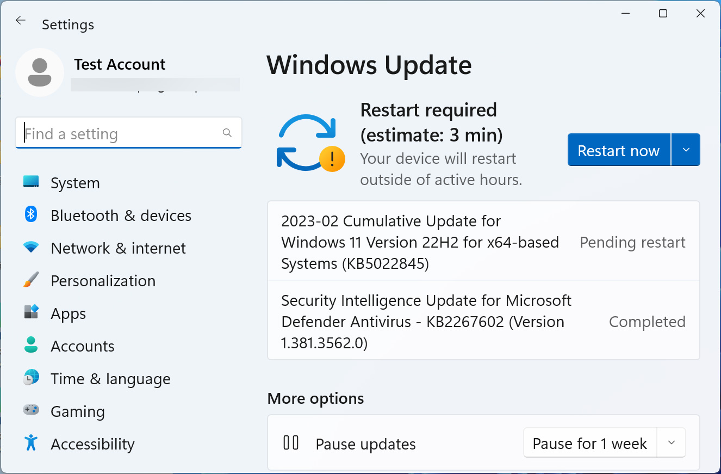Click the Settings window title
Screen dimensions: 721x474
(x=68, y=24)
